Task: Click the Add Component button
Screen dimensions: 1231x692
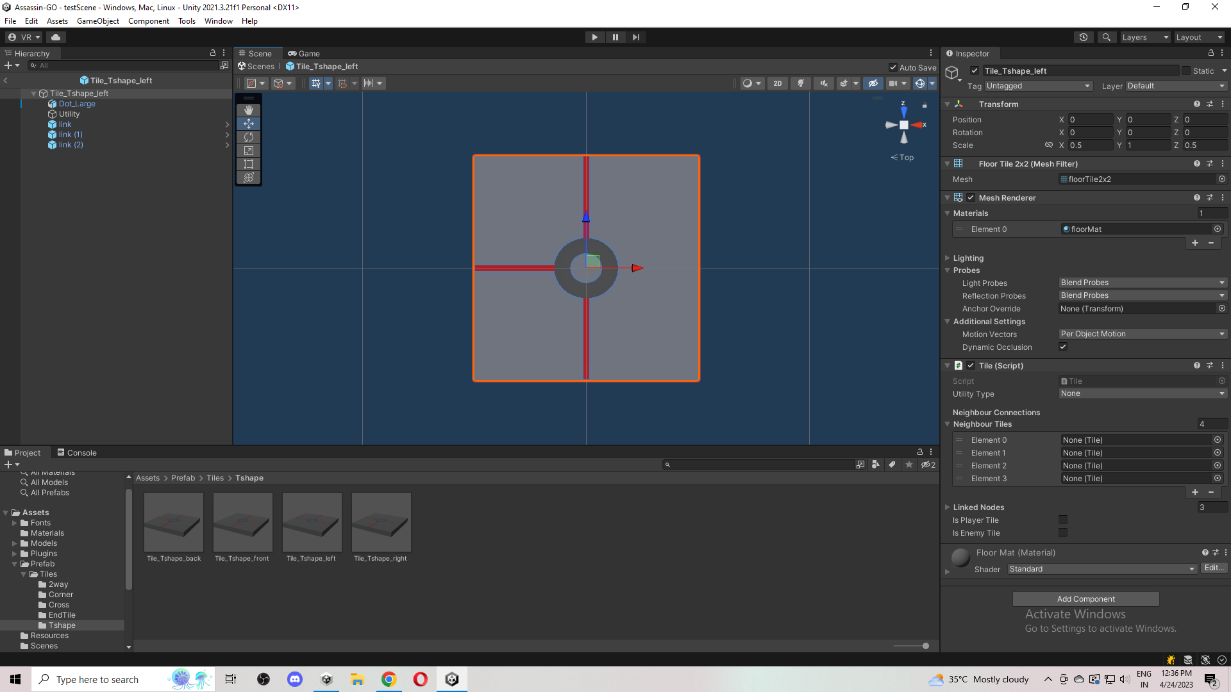Action: (1085, 599)
